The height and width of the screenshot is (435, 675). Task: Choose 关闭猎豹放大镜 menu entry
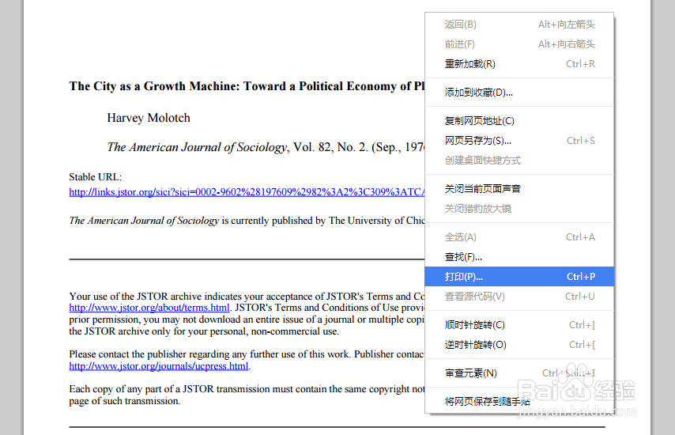pyautogui.click(x=519, y=209)
